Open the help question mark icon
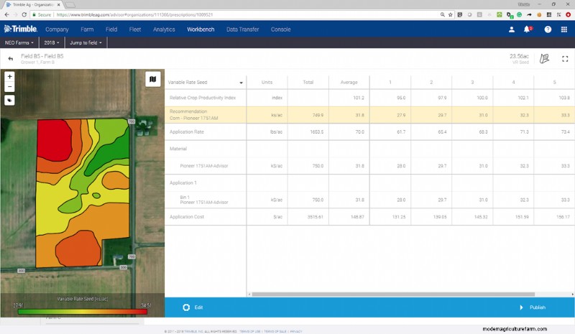The image size is (575, 334). (x=548, y=29)
